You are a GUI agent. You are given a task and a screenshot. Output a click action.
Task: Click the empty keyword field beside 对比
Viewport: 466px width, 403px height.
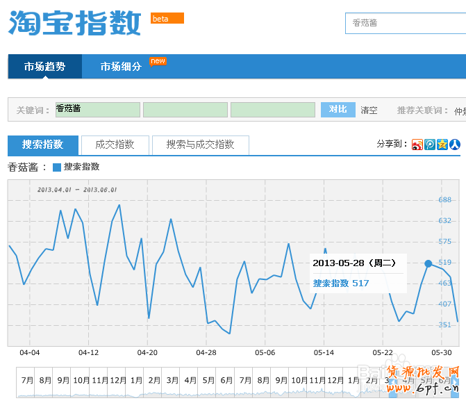point(272,110)
